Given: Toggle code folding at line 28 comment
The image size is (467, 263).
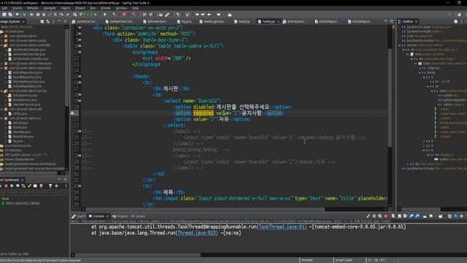Looking at the screenshot, I should coord(80,156).
